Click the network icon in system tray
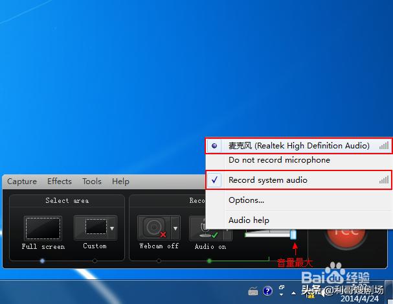This screenshot has width=393, height=304. pos(282,289)
